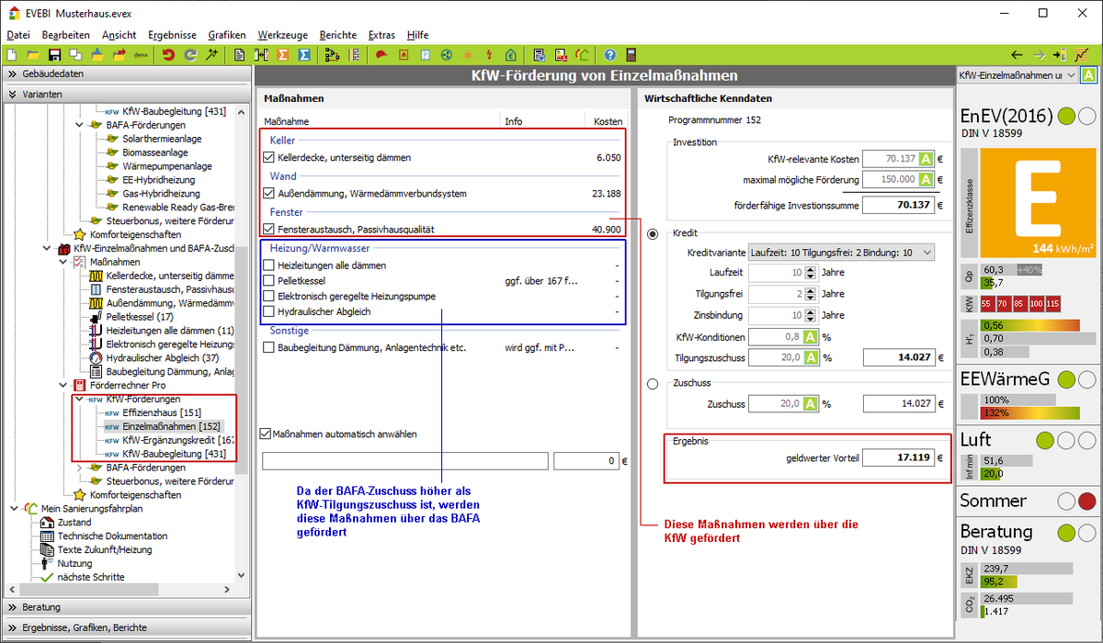
Task: Check Baubegleitung Dämmung, Anlagentechnik etc.
Action: tap(268, 348)
